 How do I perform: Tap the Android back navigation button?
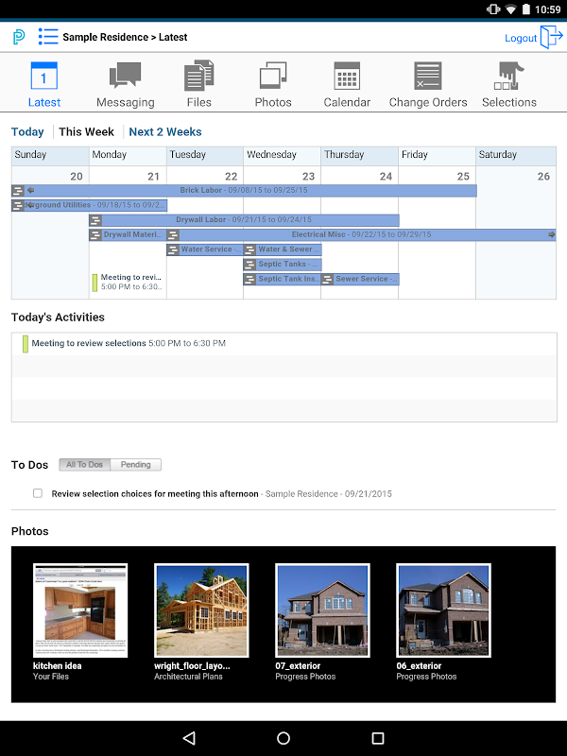click(189, 738)
